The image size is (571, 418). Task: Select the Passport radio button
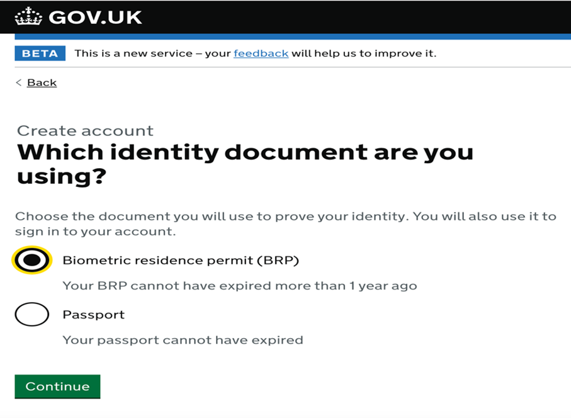pyautogui.click(x=31, y=314)
